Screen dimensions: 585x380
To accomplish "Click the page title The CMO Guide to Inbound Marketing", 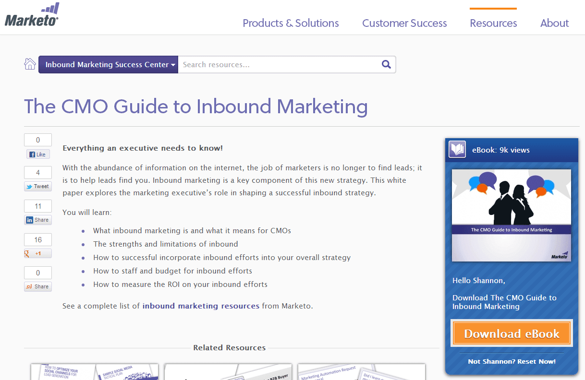I will pyautogui.click(x=196, y=107).
